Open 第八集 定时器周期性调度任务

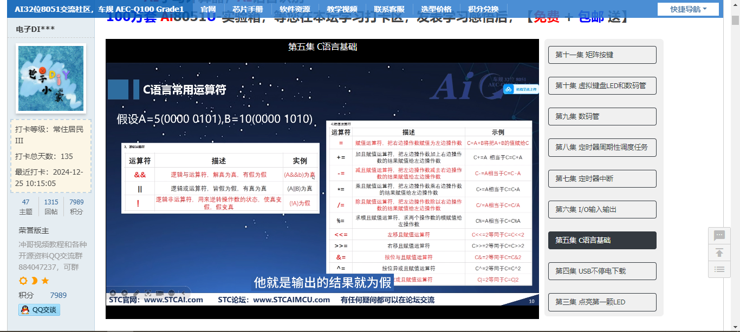pyautogui.click(x=602, y=147)
